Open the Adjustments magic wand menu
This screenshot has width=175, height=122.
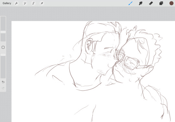[25, 3]
